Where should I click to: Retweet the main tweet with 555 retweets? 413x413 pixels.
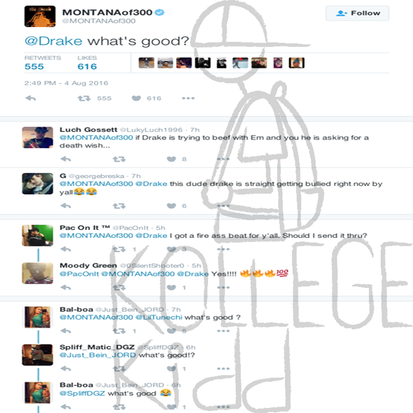[x=84, y=98]
